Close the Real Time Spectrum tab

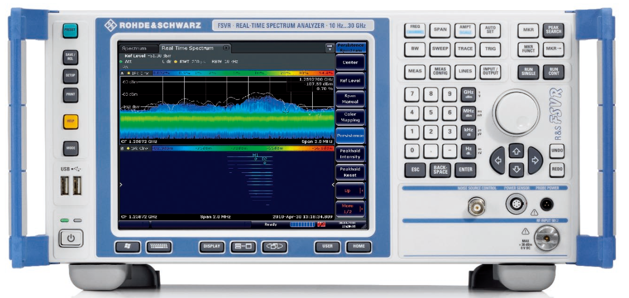coord(226,48)
